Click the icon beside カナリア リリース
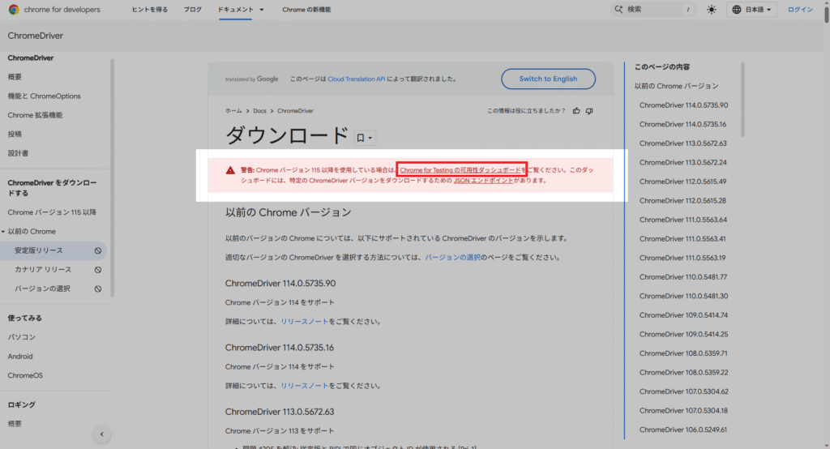The height and width of the screenshot is (449, 830). click(x=98, y=270)
